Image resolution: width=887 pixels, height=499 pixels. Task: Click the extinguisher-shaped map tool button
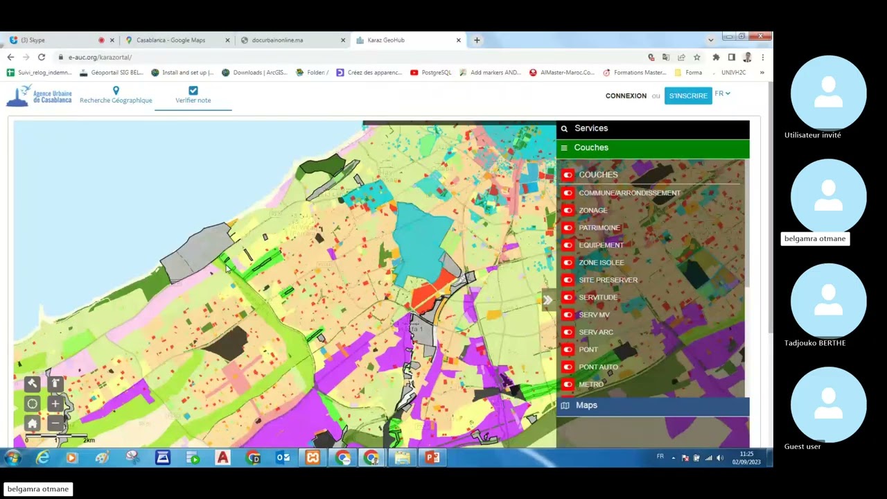(55, 383)
